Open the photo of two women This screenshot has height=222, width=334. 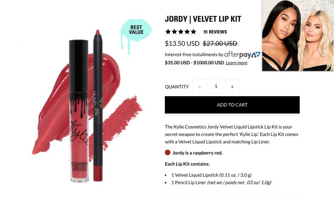click(298, 35)
